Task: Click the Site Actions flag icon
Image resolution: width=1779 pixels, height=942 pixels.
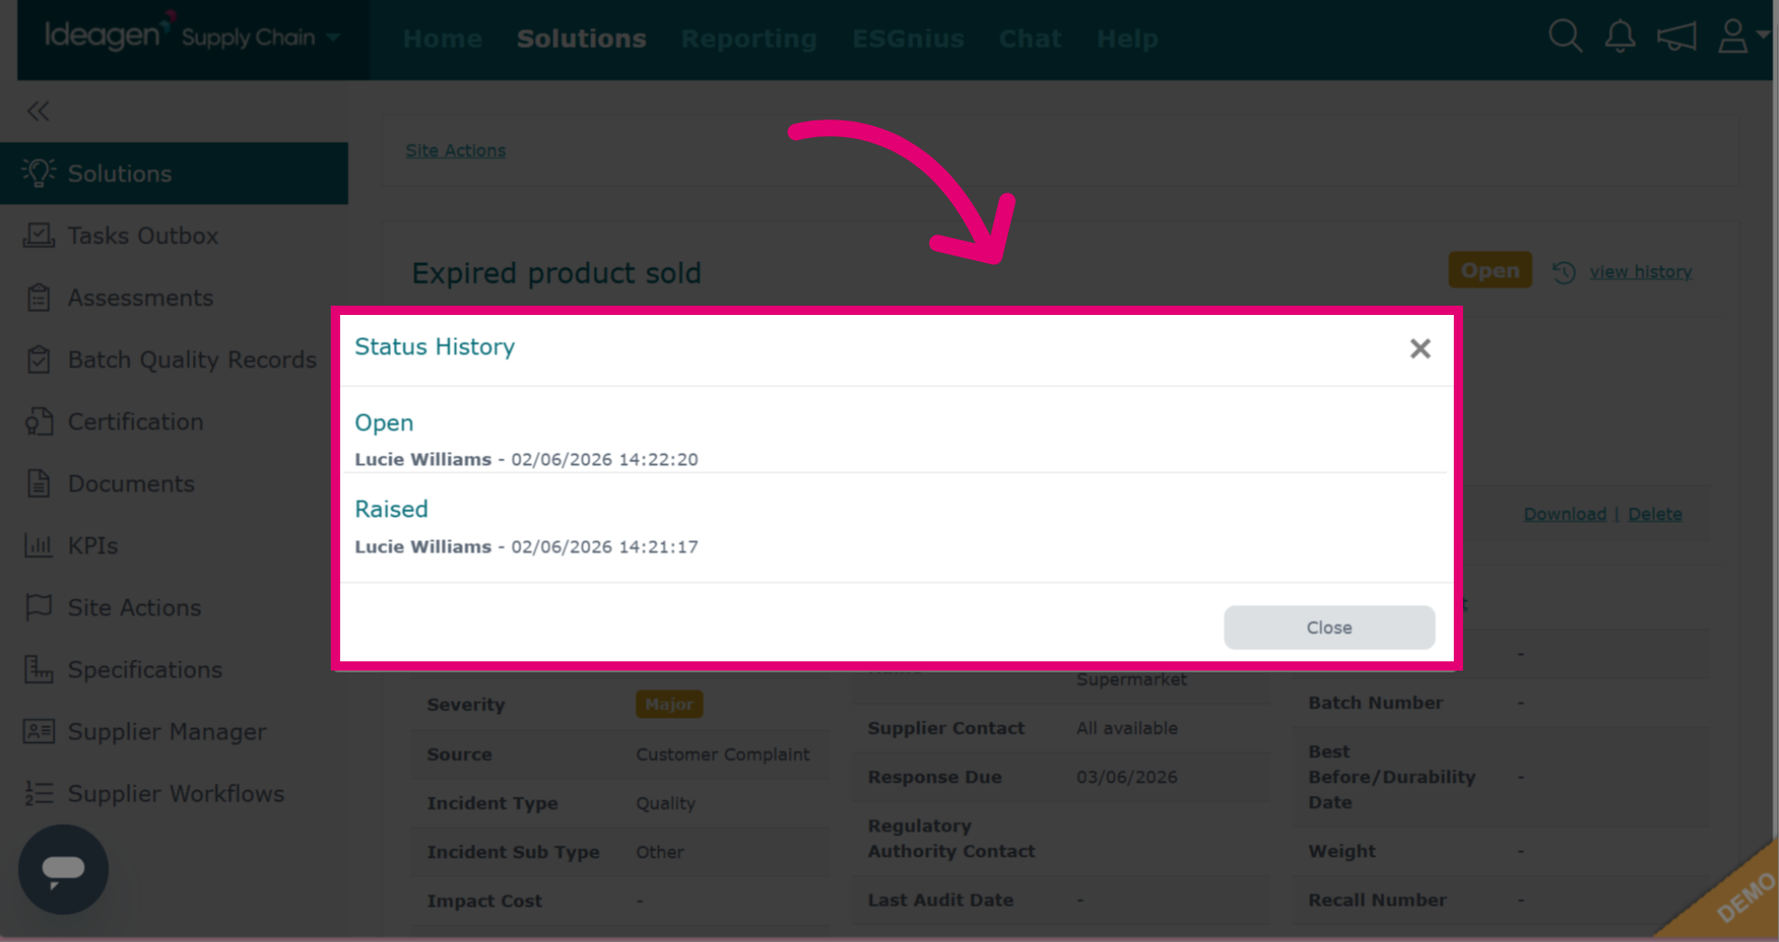Action: [39, 608]
